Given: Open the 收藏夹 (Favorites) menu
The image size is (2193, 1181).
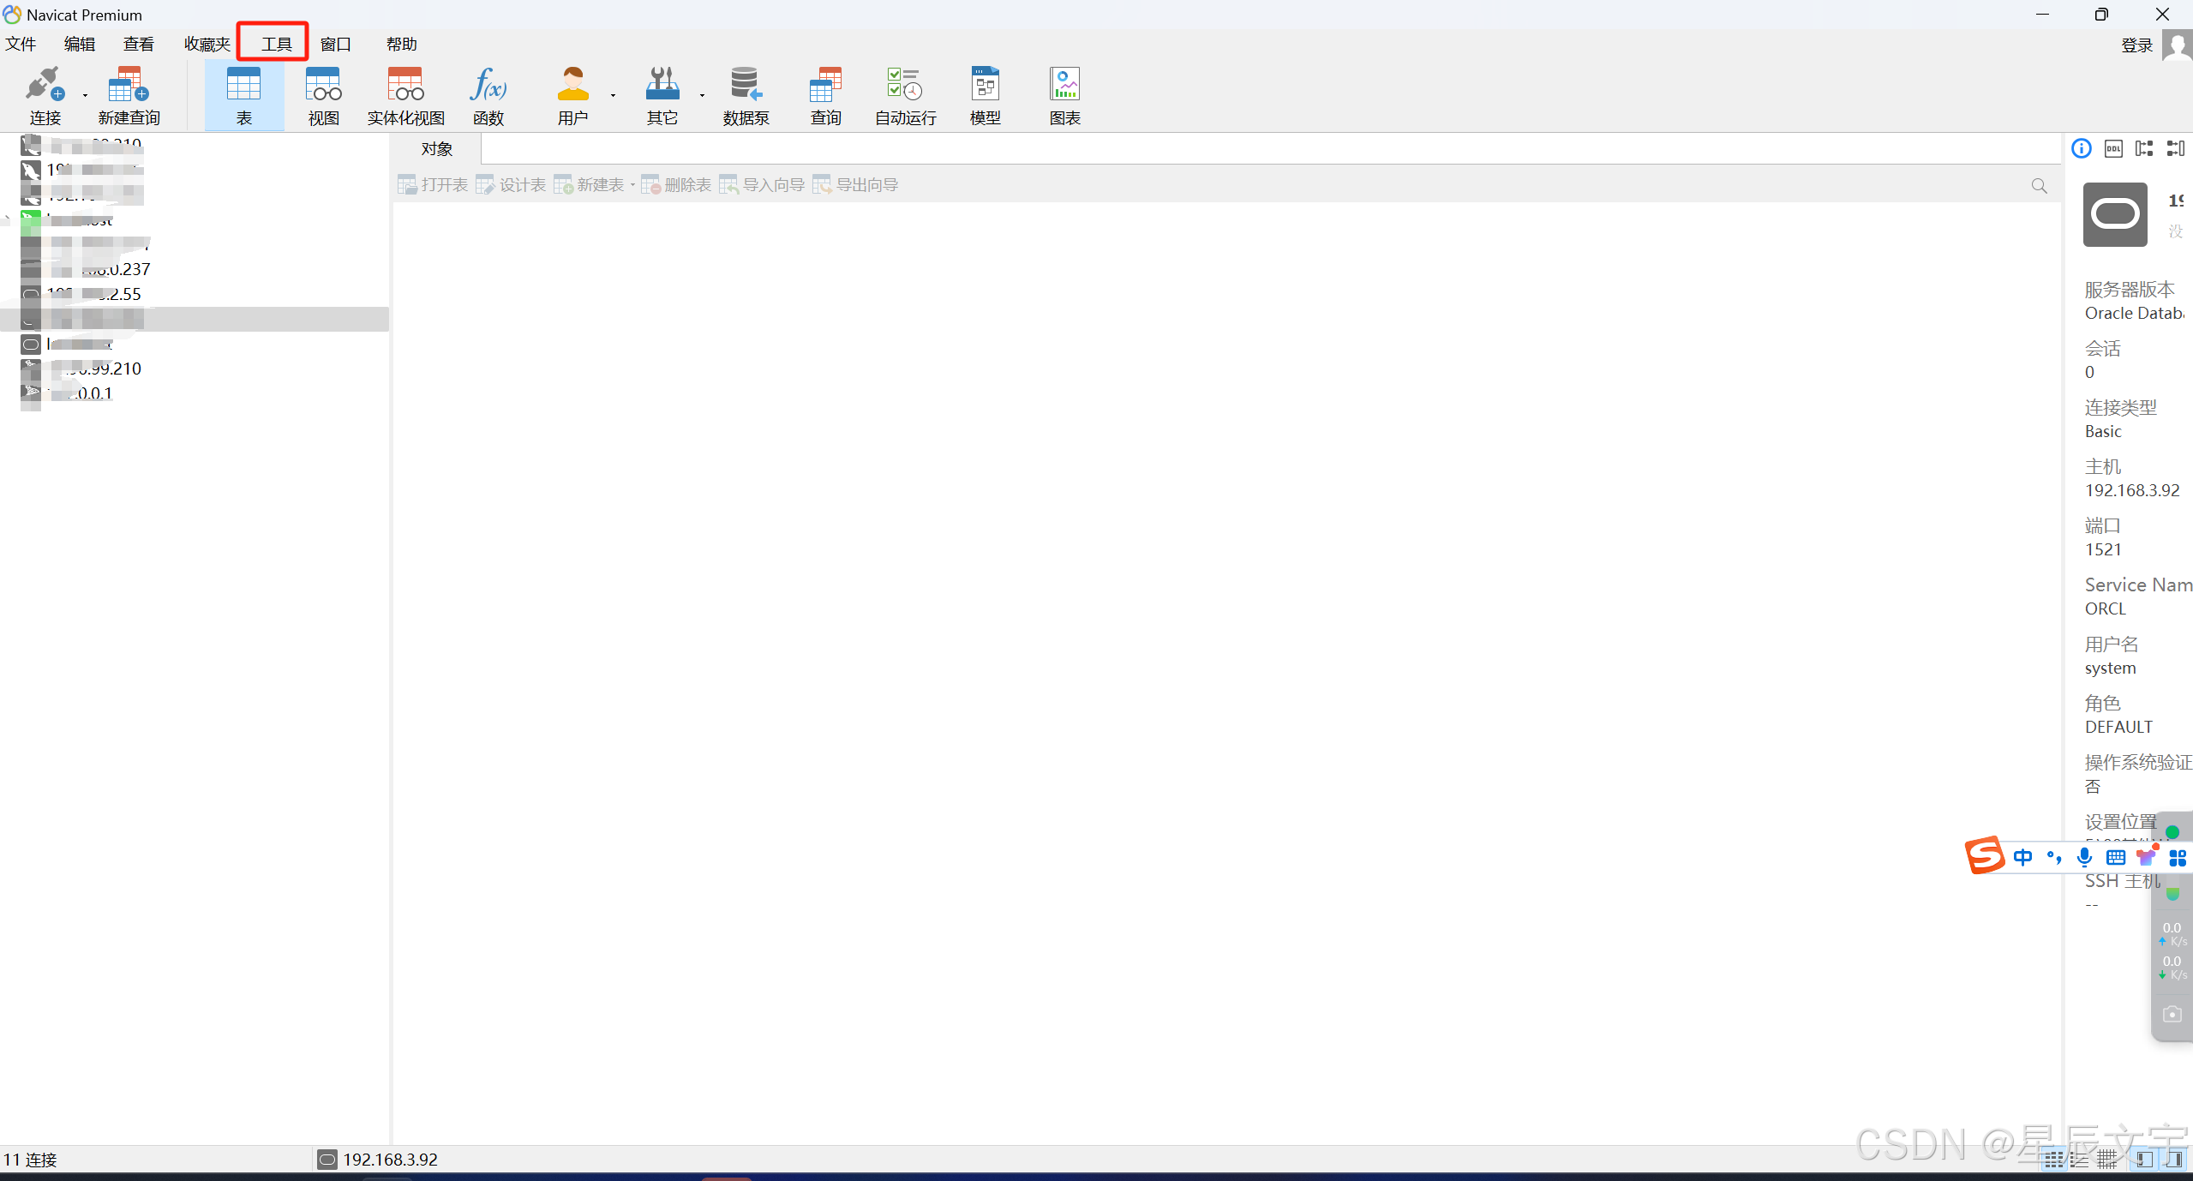Looking at the screenshot, I should coord(207,44).
